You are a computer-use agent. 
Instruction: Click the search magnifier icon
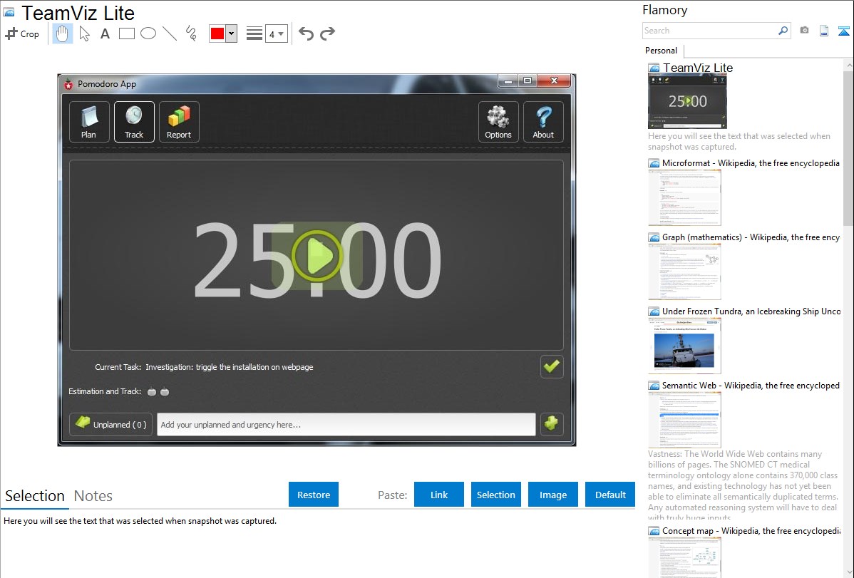coord(783,31)
